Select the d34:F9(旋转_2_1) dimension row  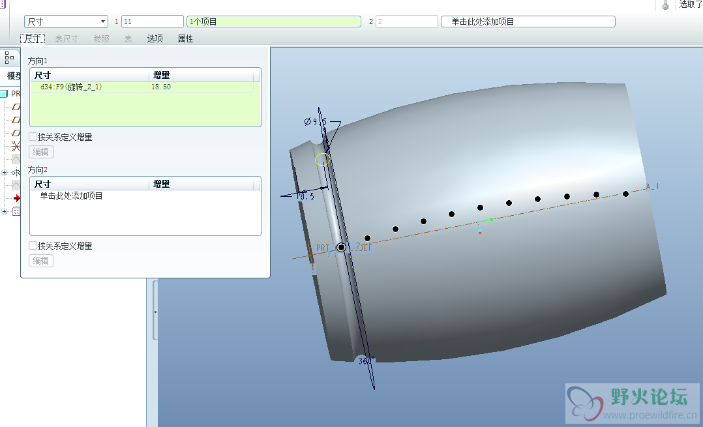[x=143, y=87]
